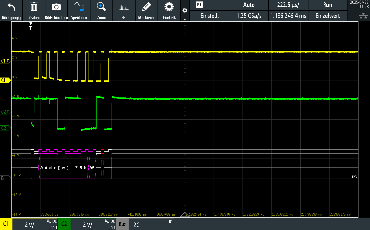
Task: Toggle the Run acquisition button
Action: tap(328, 5)
